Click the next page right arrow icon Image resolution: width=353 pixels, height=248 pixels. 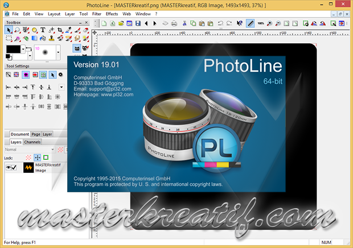point(155,23)
